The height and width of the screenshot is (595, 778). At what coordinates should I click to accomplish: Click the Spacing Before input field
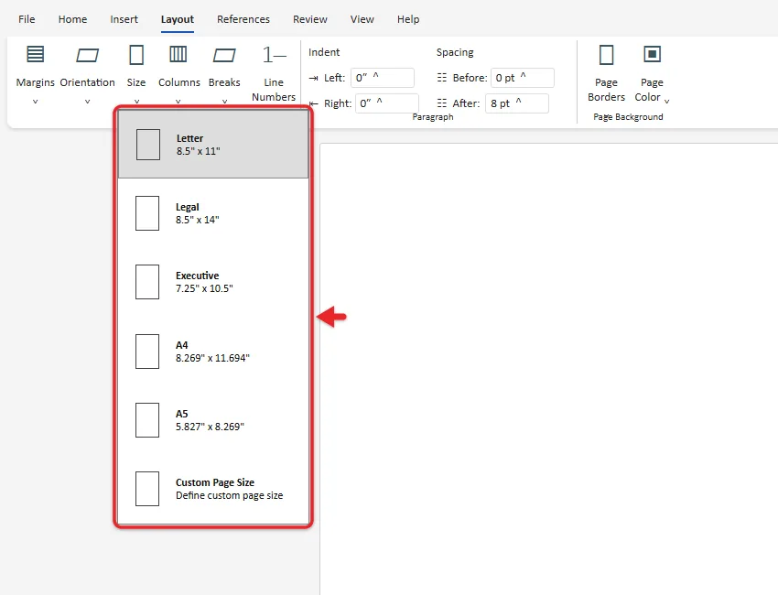click(523, 78)
